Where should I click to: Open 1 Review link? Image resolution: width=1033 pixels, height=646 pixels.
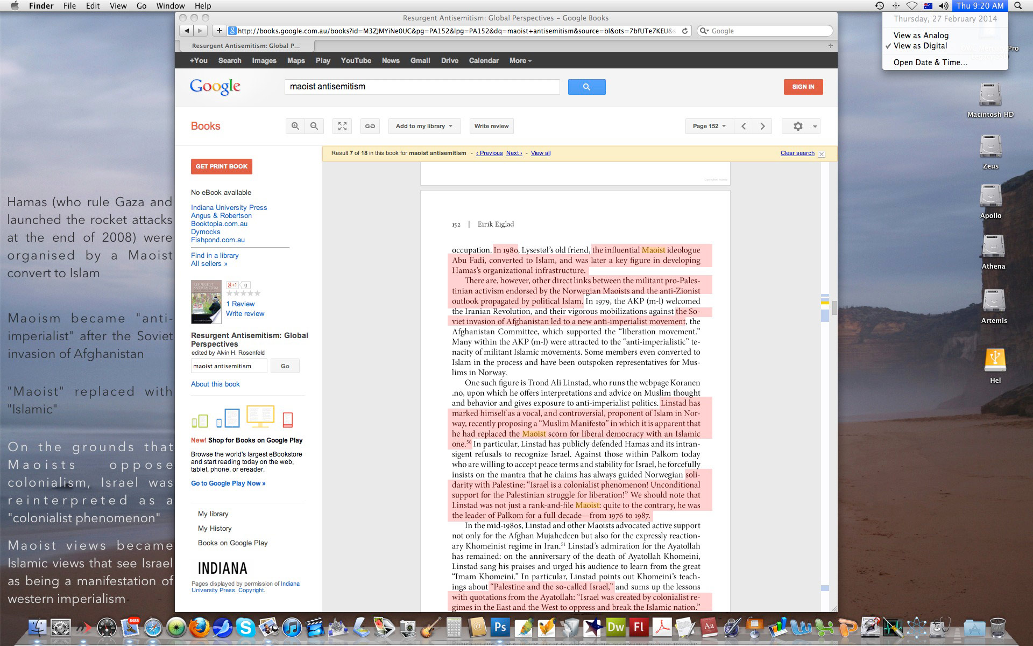pos(240,304)
